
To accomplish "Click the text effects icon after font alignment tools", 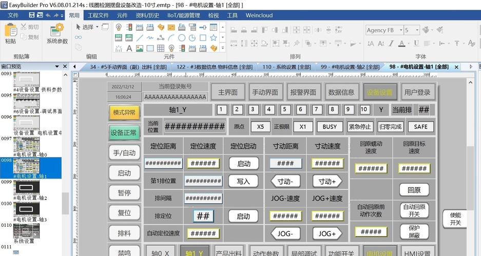I will pyautogui.click(x=471, y=44).
